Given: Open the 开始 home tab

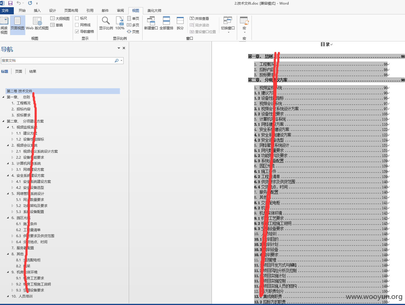Looking at the screenshot, I should [22, 11].
